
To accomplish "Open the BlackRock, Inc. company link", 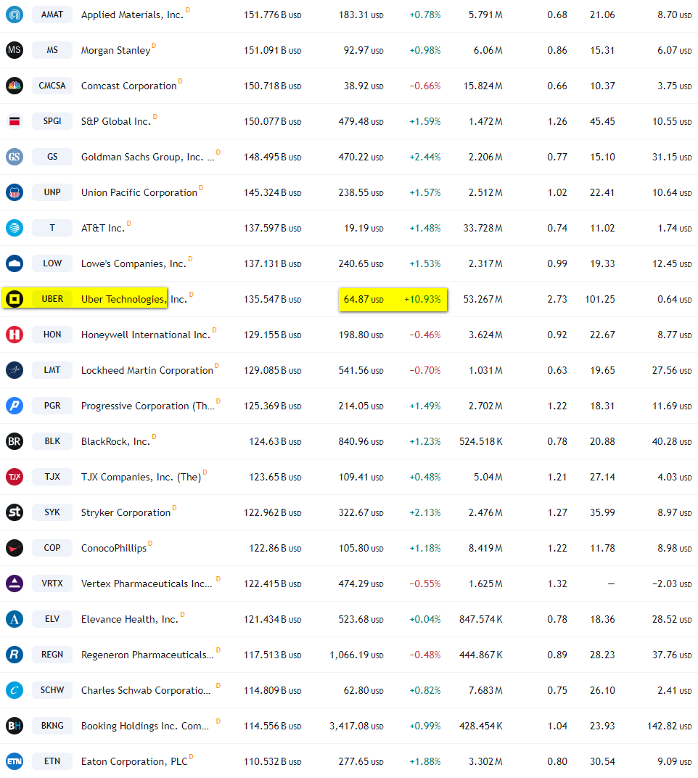I will (115, 441).
